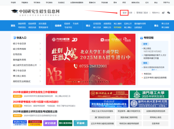
Task: Open the 港大-复旦IMBA badge
Action: click(65, 123)
